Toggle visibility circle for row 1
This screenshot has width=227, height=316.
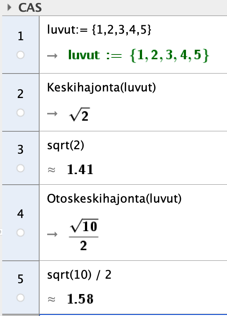tap(21, 55)
